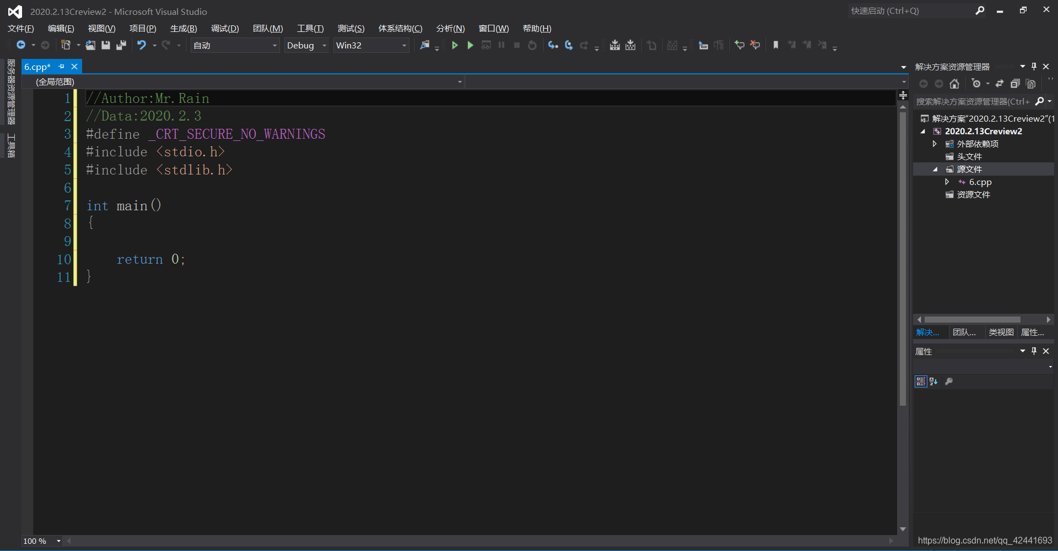Click the pending changes filter clock icon
This screenshot has width=1058, height=551.
976,84
